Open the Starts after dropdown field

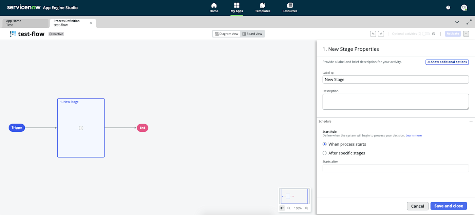[396, 168]
